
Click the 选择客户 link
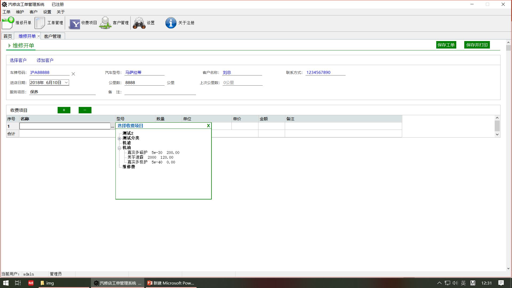click(x=19, y=61)
